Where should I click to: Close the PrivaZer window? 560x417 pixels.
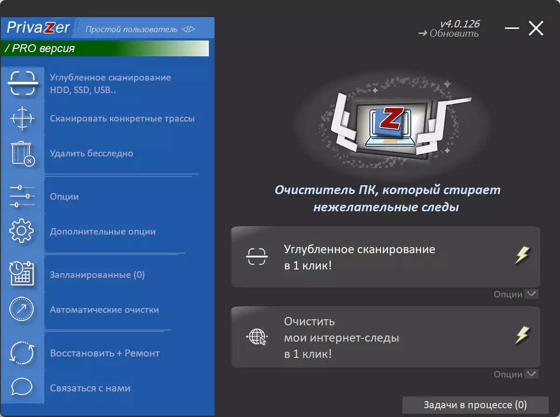(536, 29)
